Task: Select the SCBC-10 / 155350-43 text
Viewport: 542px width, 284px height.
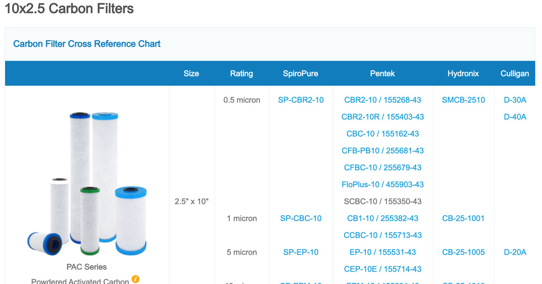Action: click(x=383, y=202)
